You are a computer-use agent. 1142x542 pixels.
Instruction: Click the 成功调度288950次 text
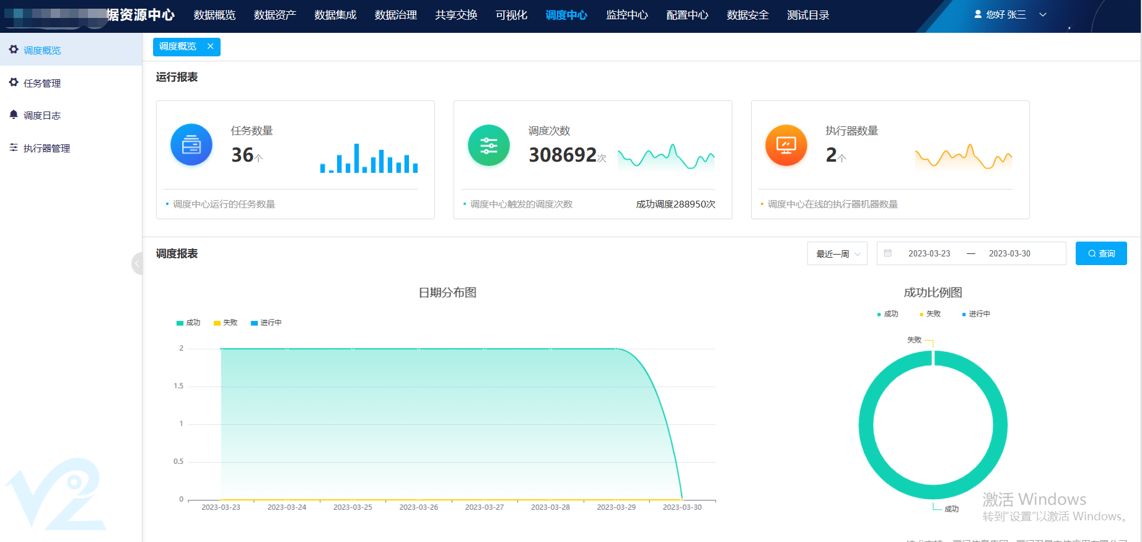point(675,204)
